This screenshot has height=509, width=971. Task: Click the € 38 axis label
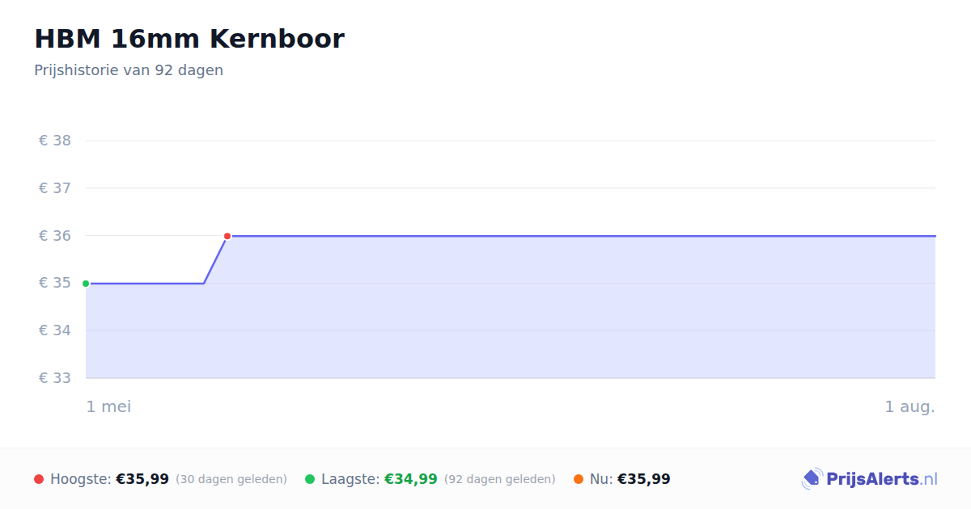point(55,141)
